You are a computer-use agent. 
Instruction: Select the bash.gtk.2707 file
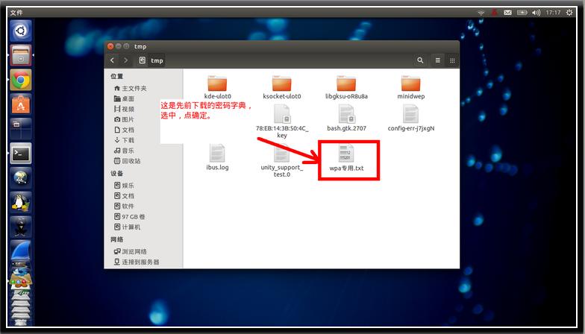pyautogui.click(x=346, y=115)
